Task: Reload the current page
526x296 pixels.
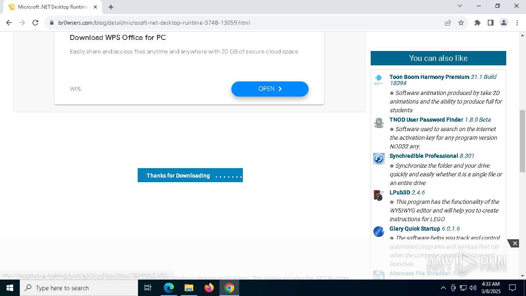Action: point(35,23)
